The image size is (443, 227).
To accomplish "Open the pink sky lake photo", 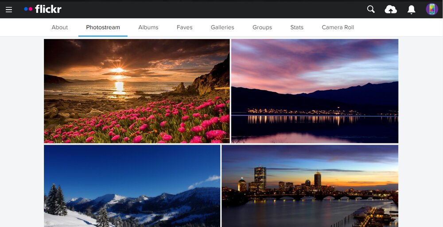I will tap(315, 91).
